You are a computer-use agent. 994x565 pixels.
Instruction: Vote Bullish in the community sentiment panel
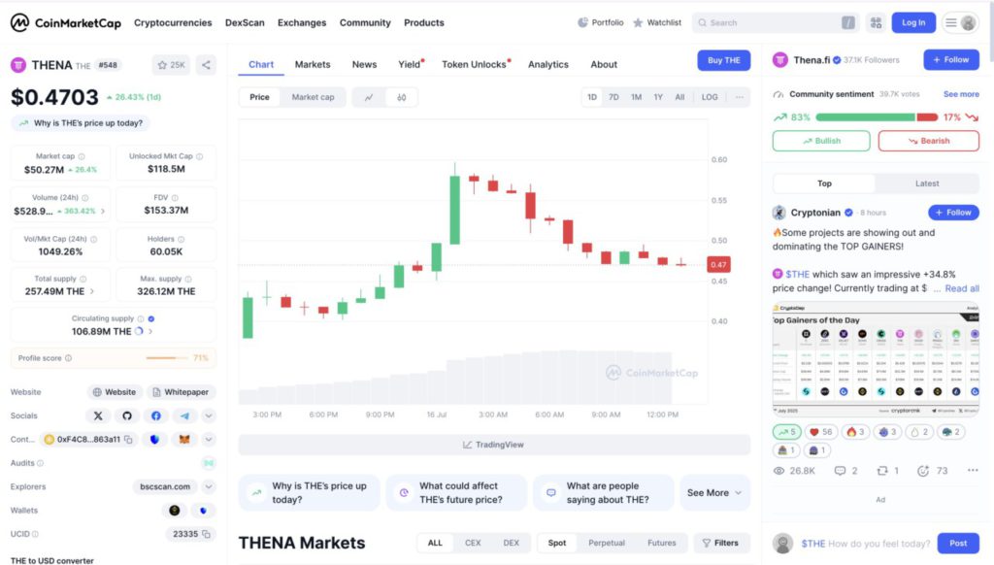[x=821, y=141]
